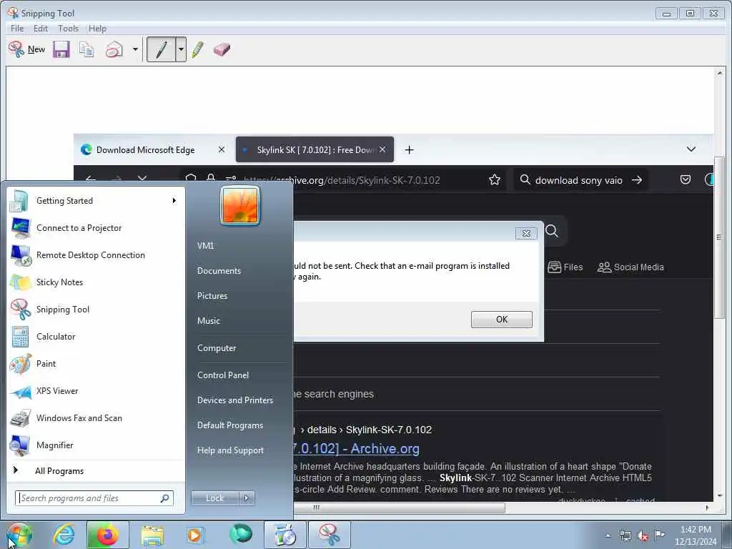Open the Files section on Archive page
This screenshot has height=549, width=732.
point(565,267)
